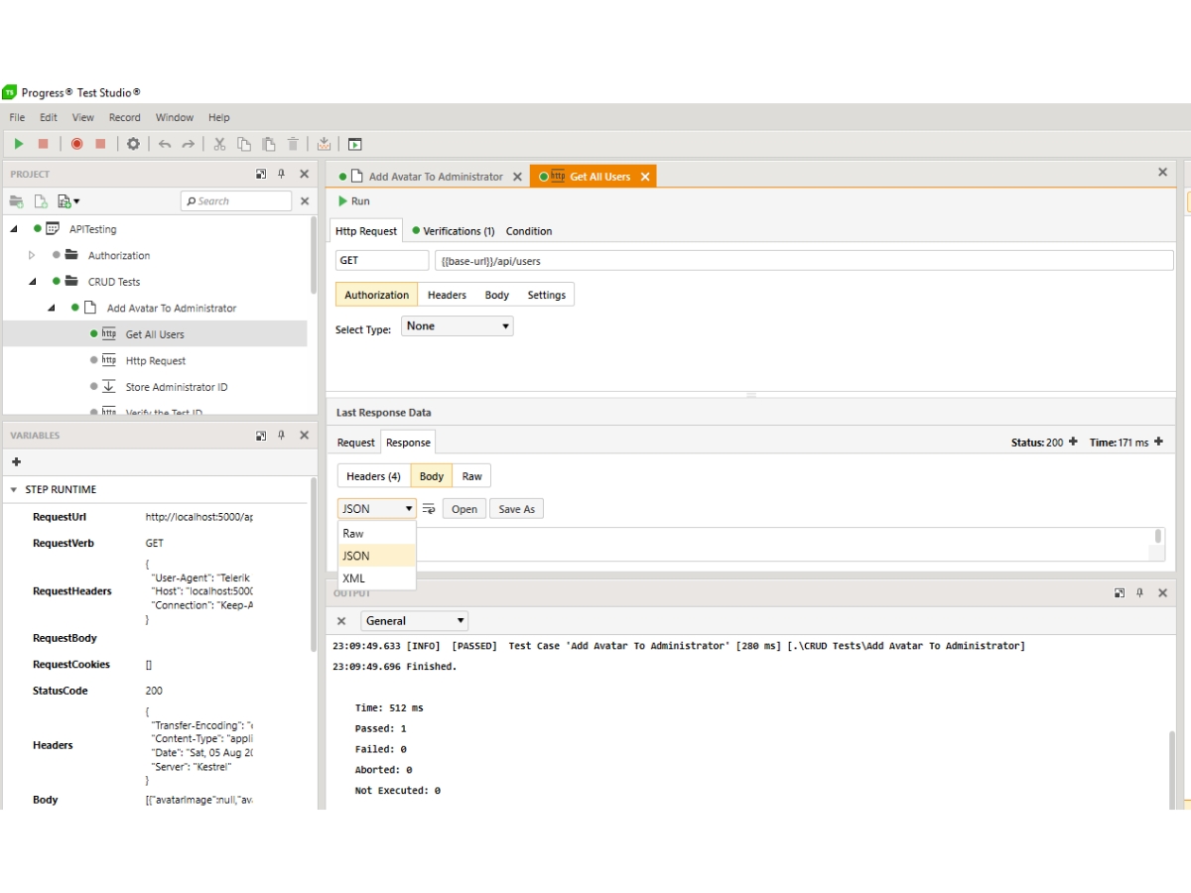Clear the project search with X icon
The height and width of the screenshot is (893, 1191).
305,201
